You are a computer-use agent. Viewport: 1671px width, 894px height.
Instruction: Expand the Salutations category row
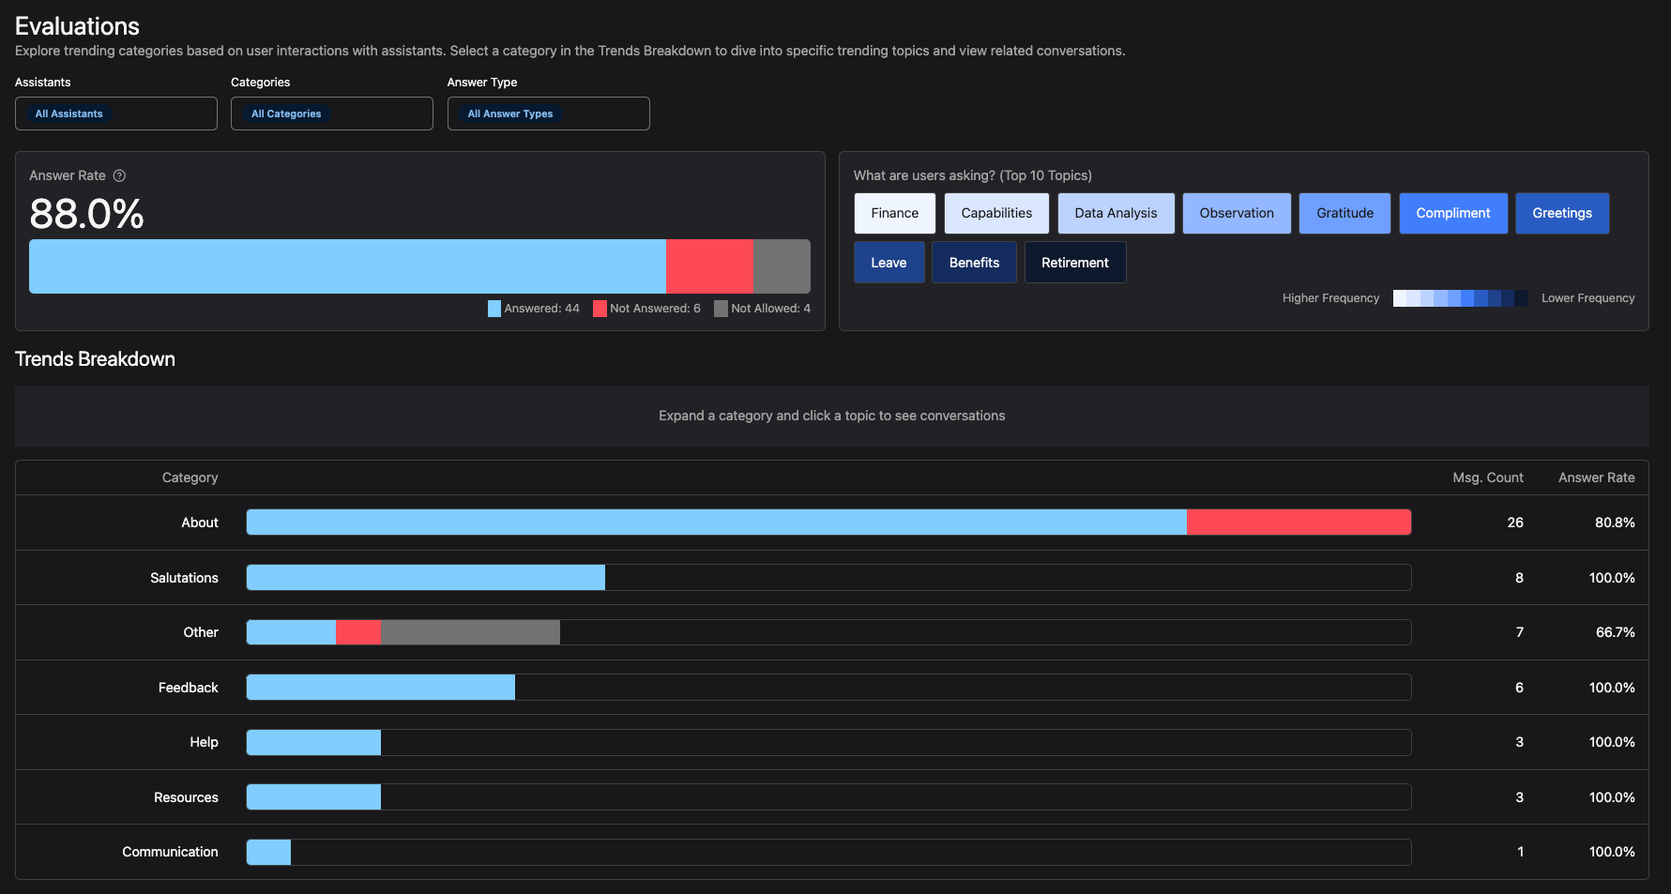[x=184, y=578]
